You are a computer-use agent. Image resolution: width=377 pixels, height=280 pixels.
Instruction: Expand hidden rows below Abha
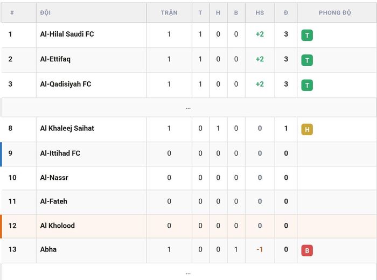(x=188, y=273)
